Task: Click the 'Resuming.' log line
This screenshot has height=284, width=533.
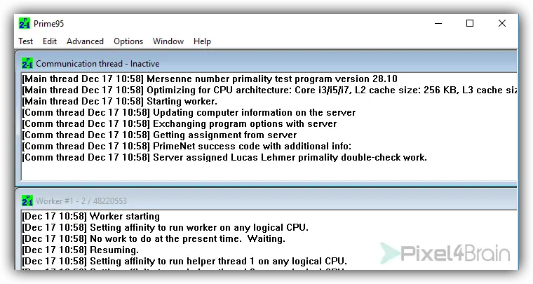Action: click(80, 250)
